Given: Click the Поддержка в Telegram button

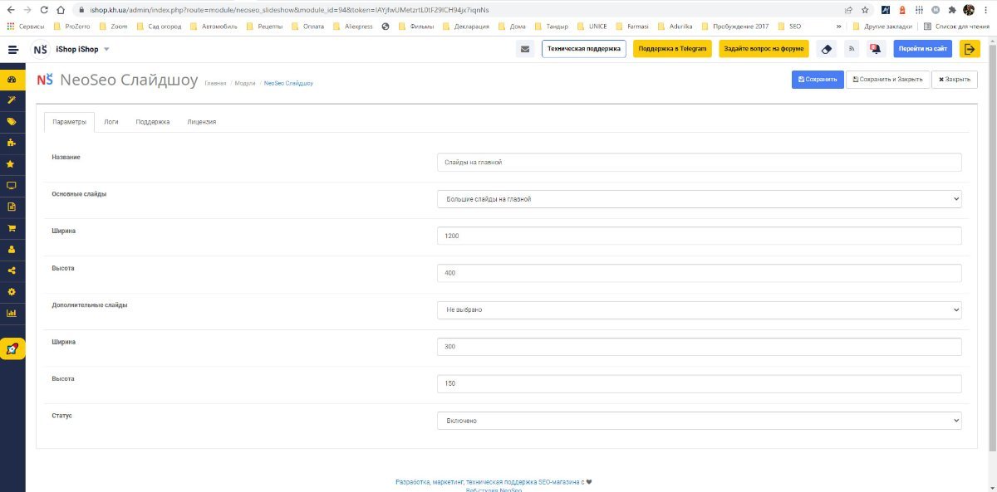Looking at the screenshot, I should (x=672, y=49).
